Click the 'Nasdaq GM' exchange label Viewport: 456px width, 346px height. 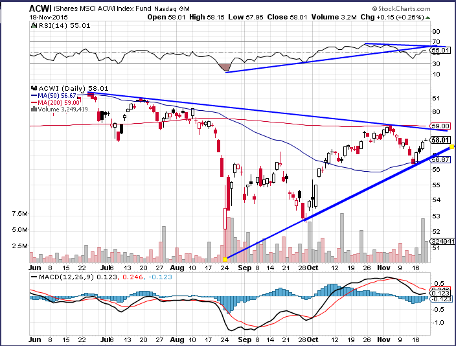(x=172, y=9)
